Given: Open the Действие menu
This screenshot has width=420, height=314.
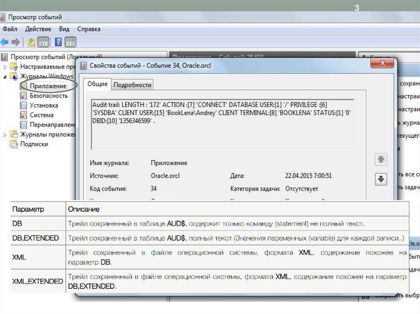Looking at the screenshot, I should pyautogui.click(x=38, y=29).
